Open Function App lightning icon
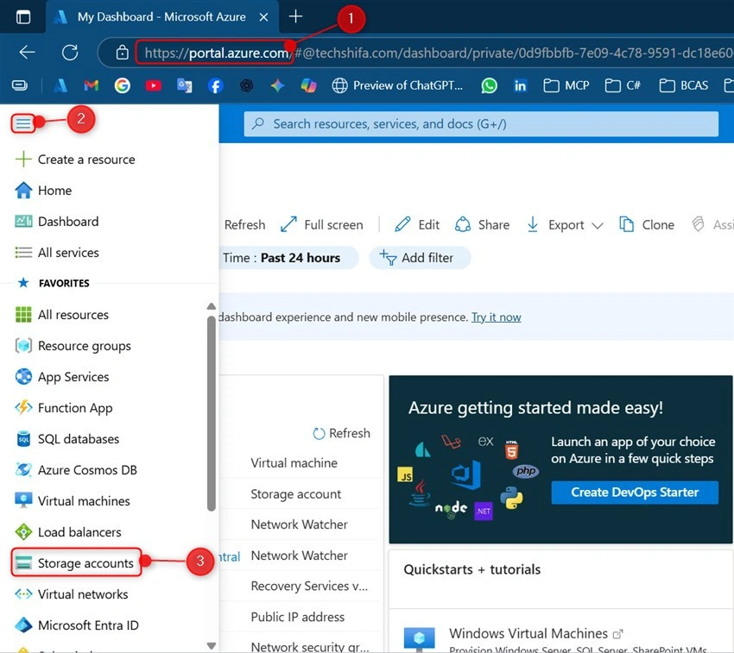Screen dimensions: 734x653 click(23, 407)
